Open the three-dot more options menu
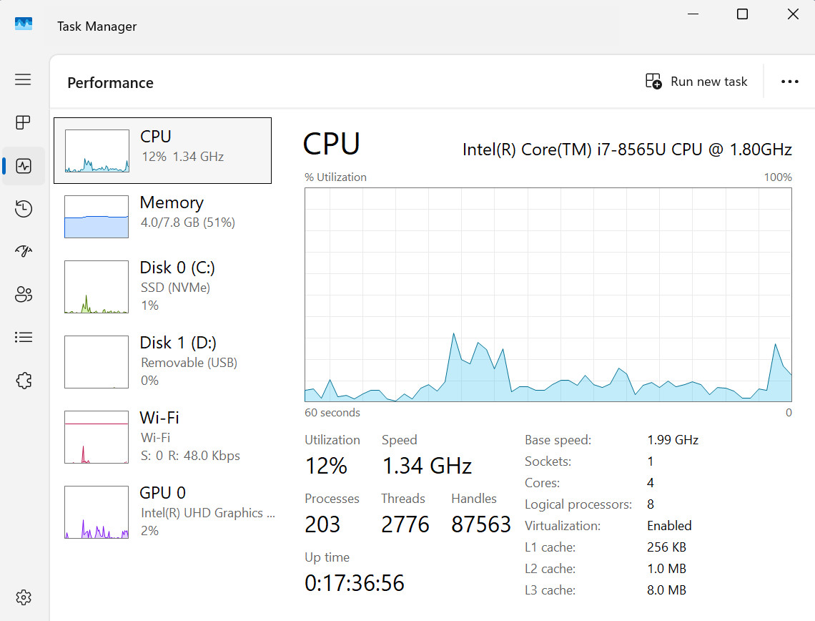Image resolution: width=815 pixels, height=621 pixels. [789, 82]
